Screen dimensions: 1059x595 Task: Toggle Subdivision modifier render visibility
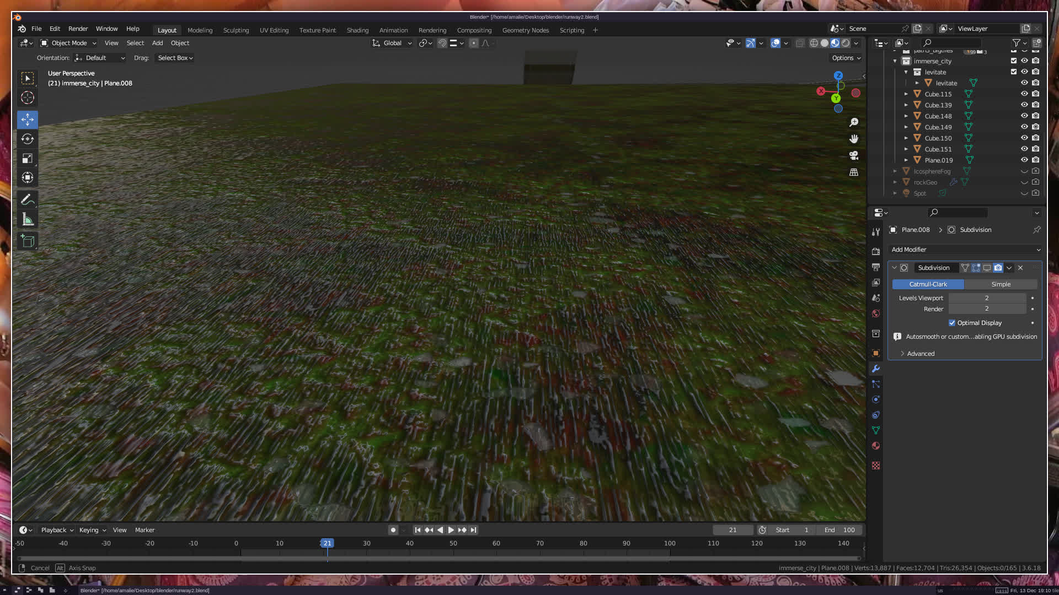click(998, 268)
